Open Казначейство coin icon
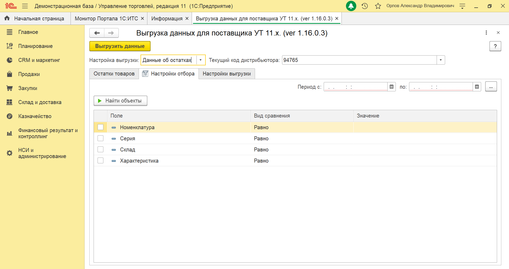 click(10, 116)
